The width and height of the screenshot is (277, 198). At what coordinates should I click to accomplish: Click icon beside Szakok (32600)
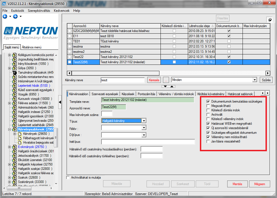(x=15, y=177)
